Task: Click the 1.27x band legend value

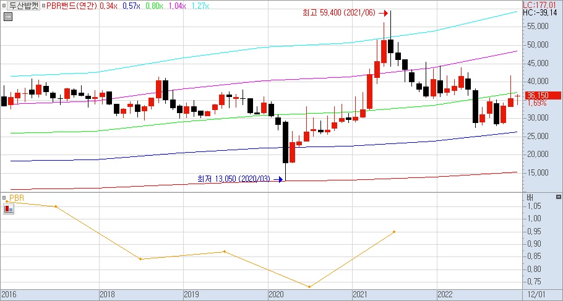Action: coord(200,6)
